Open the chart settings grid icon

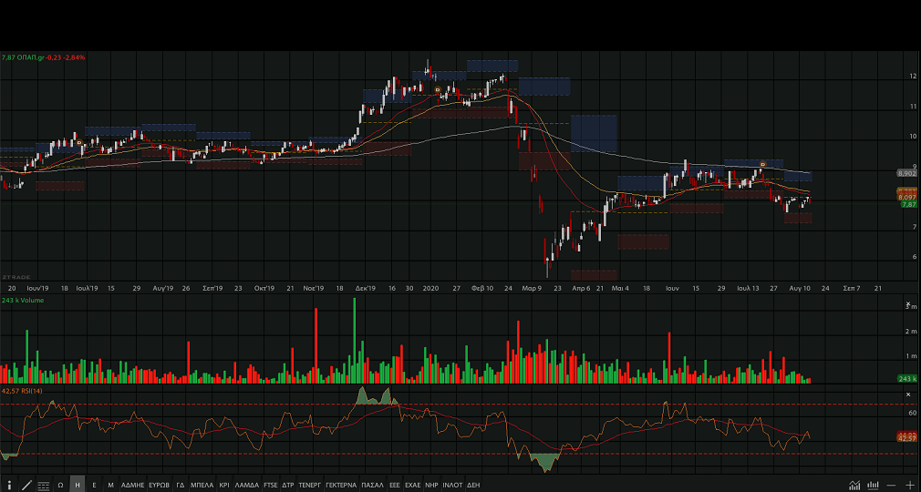44,485
